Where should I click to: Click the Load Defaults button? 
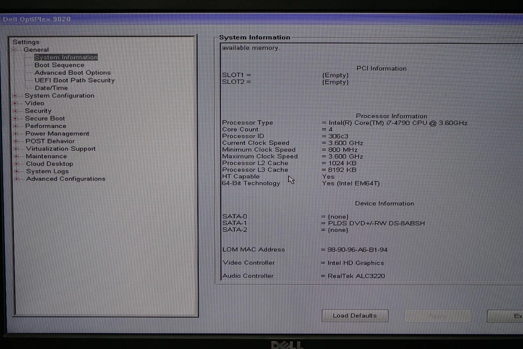(355, 315)
